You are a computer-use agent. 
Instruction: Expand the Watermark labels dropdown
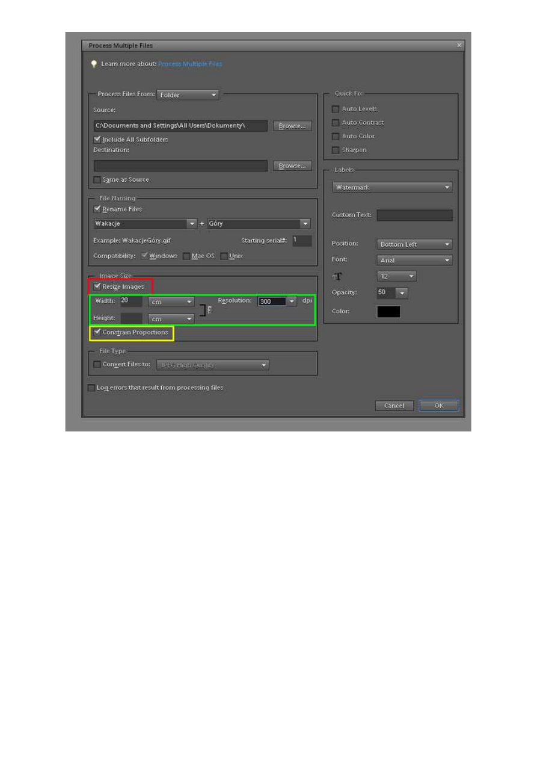tap(392, 188)
